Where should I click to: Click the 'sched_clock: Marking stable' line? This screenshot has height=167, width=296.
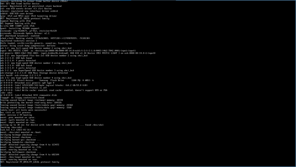point(45,38)
